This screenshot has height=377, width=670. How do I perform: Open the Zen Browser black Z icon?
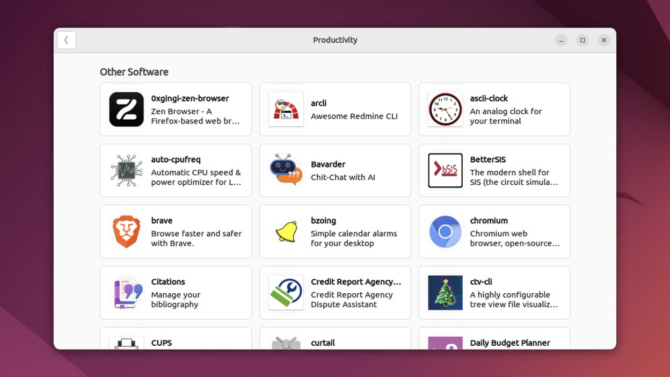click(126, 110)
